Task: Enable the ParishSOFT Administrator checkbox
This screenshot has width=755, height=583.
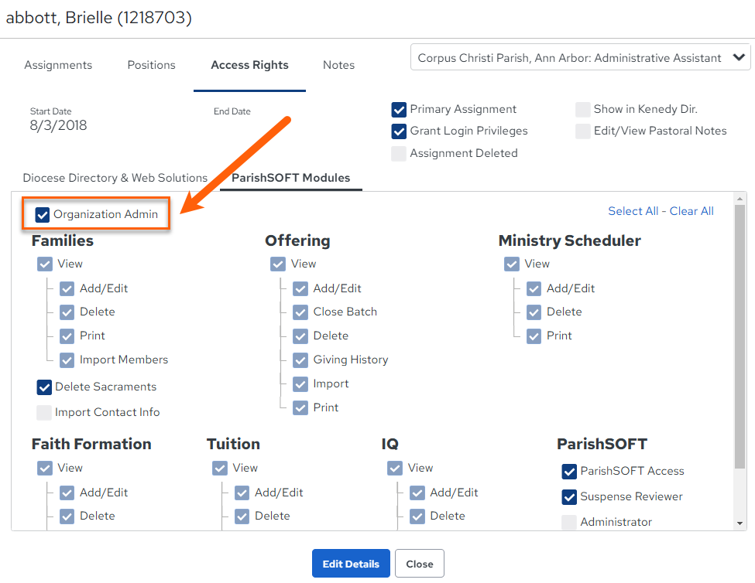Action: [569, 522]
